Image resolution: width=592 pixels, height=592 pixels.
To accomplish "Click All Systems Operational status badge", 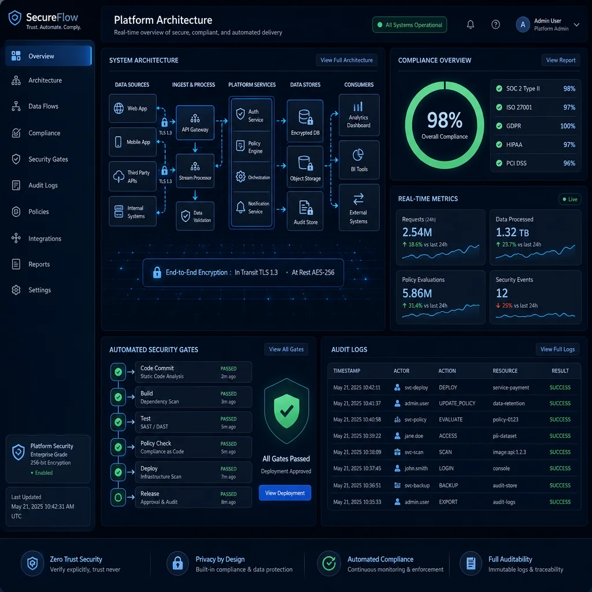I will point(409,25).
